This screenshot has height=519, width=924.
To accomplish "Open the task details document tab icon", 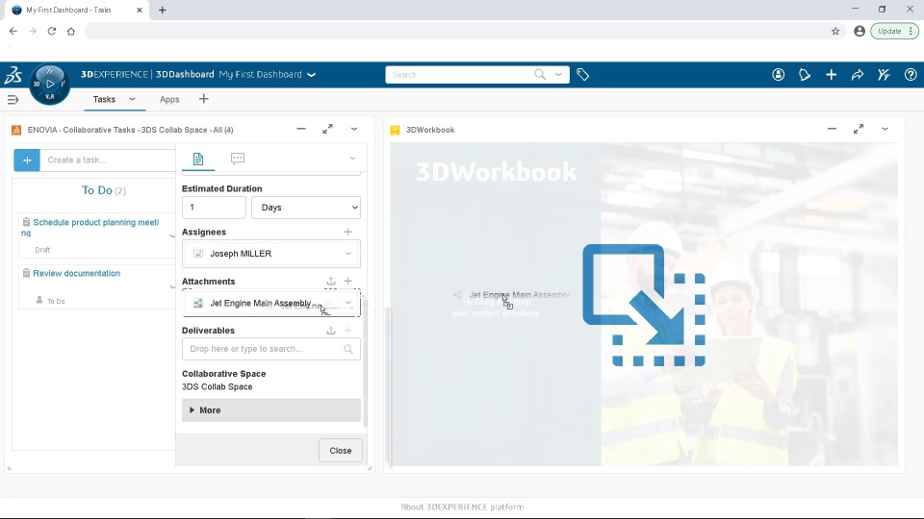I will coord(198,159).
